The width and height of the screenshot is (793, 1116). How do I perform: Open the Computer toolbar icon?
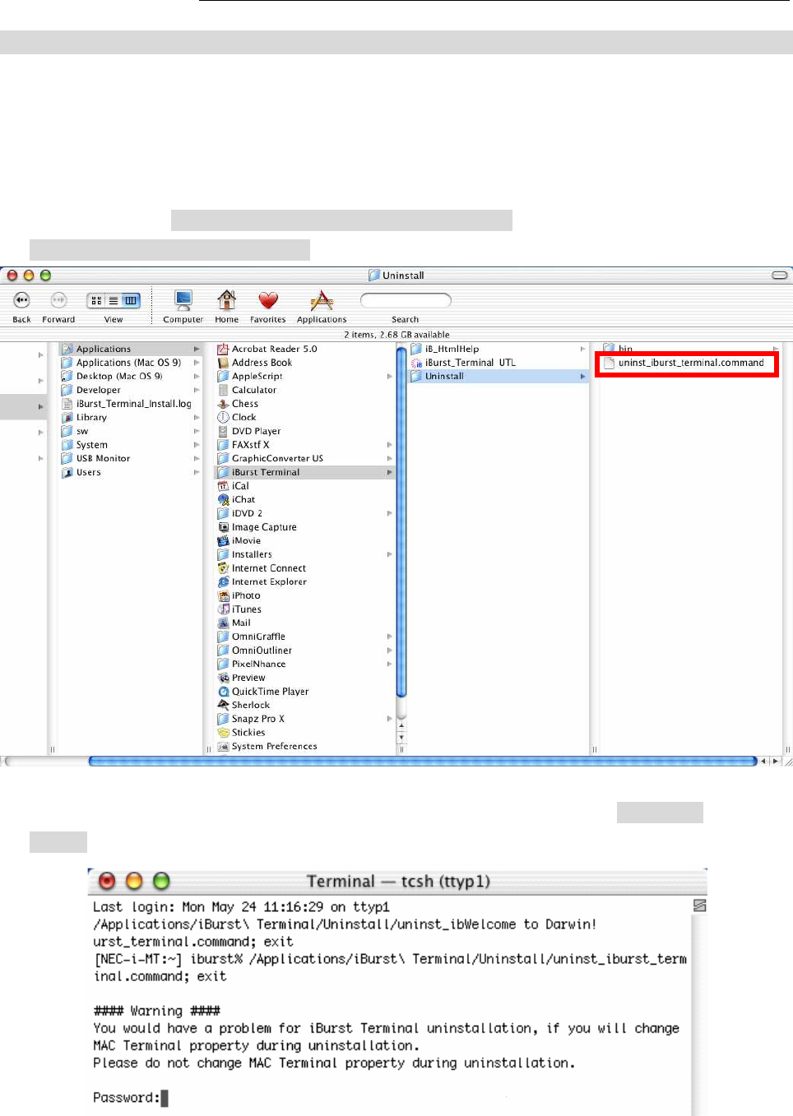pyautogui.click(x=183, y=300)
